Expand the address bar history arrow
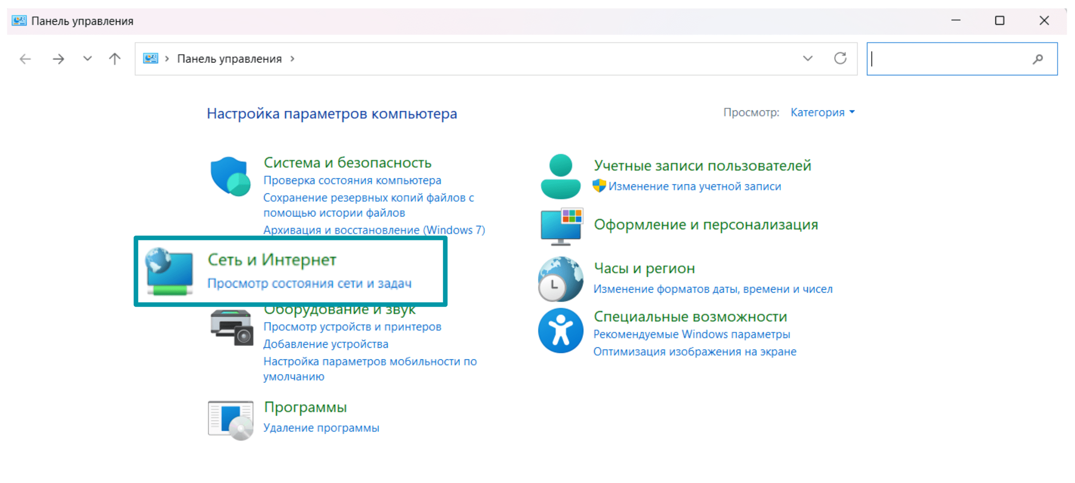 tap(807, 59)
